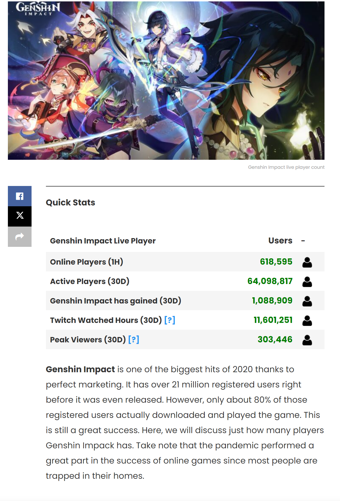The image size is (340, 501).
Task: Open help link next to Twitch Watched Hours
Action: coord(170,320)
